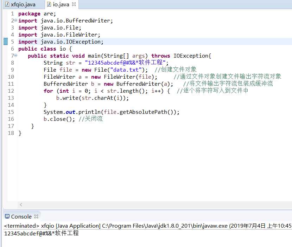
Task: Click the "data.txt" file name string
Action: (x=126, y=70)
